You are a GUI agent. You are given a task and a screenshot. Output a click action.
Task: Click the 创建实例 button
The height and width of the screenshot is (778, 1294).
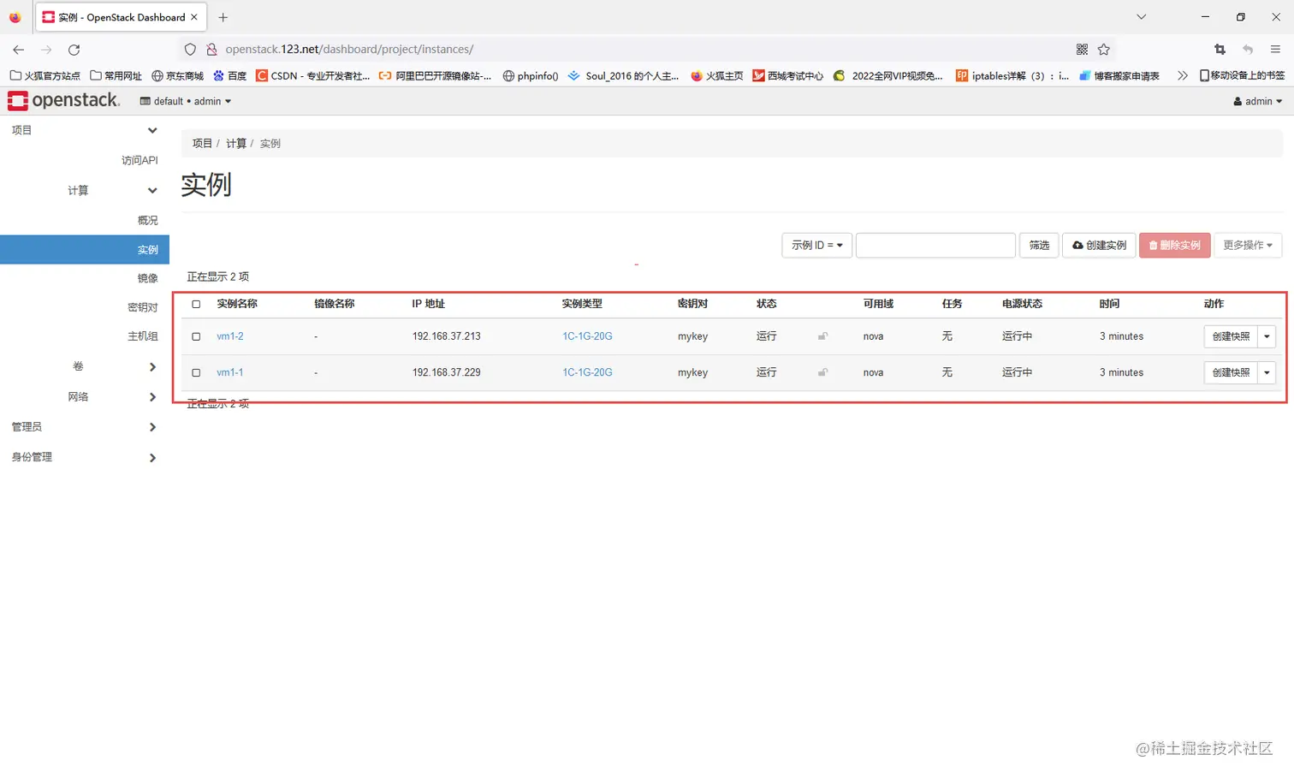1100,245
